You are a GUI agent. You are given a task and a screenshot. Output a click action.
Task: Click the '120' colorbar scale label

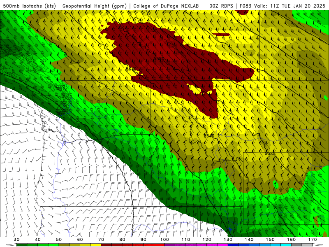[x=207, y=240]
